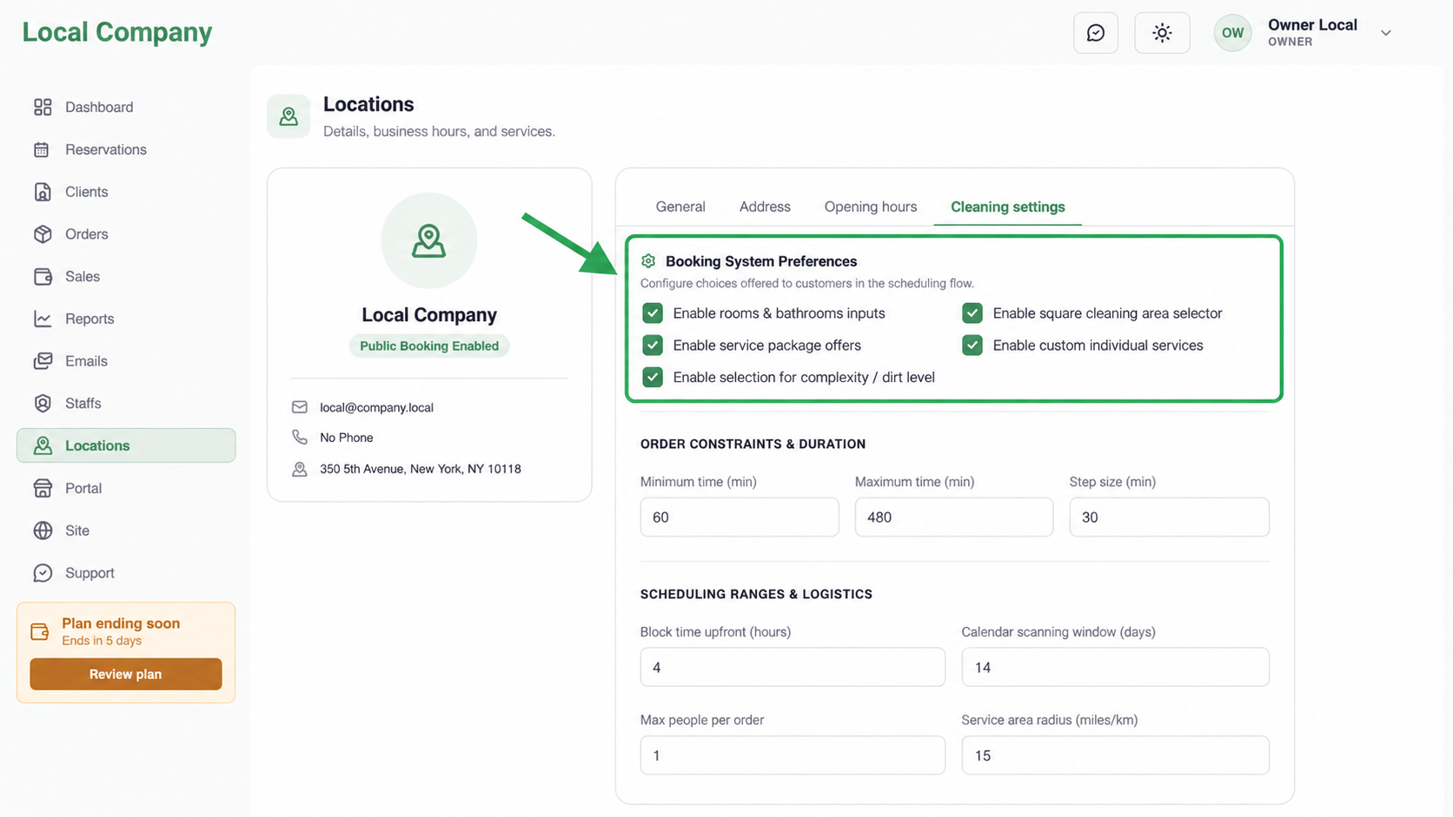1453x817 pixels.
Task: Uncheck Enable square cleaning area selector
Action: pyautogui.click(x=972, y=313)
